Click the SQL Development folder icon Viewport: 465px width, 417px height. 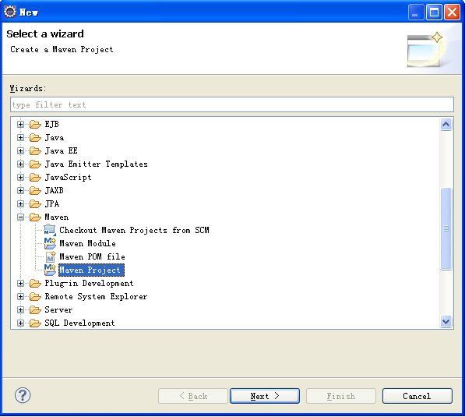35,323
